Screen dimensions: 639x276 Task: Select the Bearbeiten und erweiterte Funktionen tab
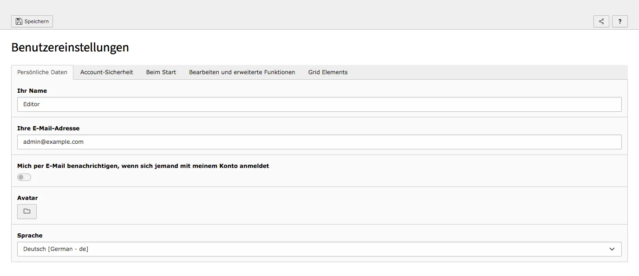[x=241, y=72]
